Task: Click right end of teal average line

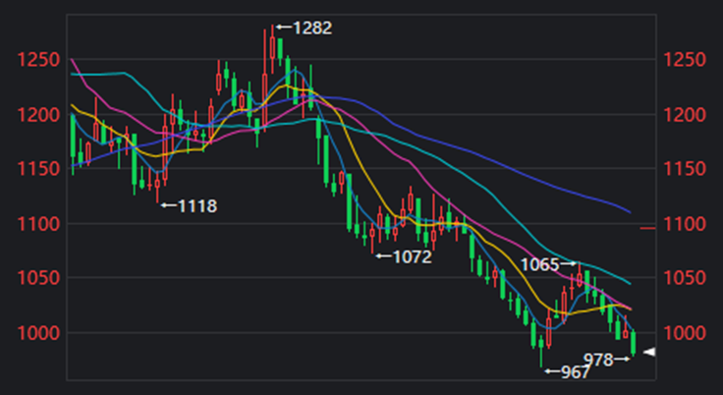Action: 629,283
